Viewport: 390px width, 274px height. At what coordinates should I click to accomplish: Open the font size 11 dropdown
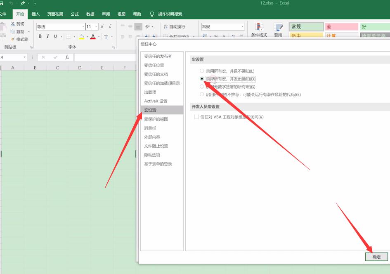click(96, 26)
